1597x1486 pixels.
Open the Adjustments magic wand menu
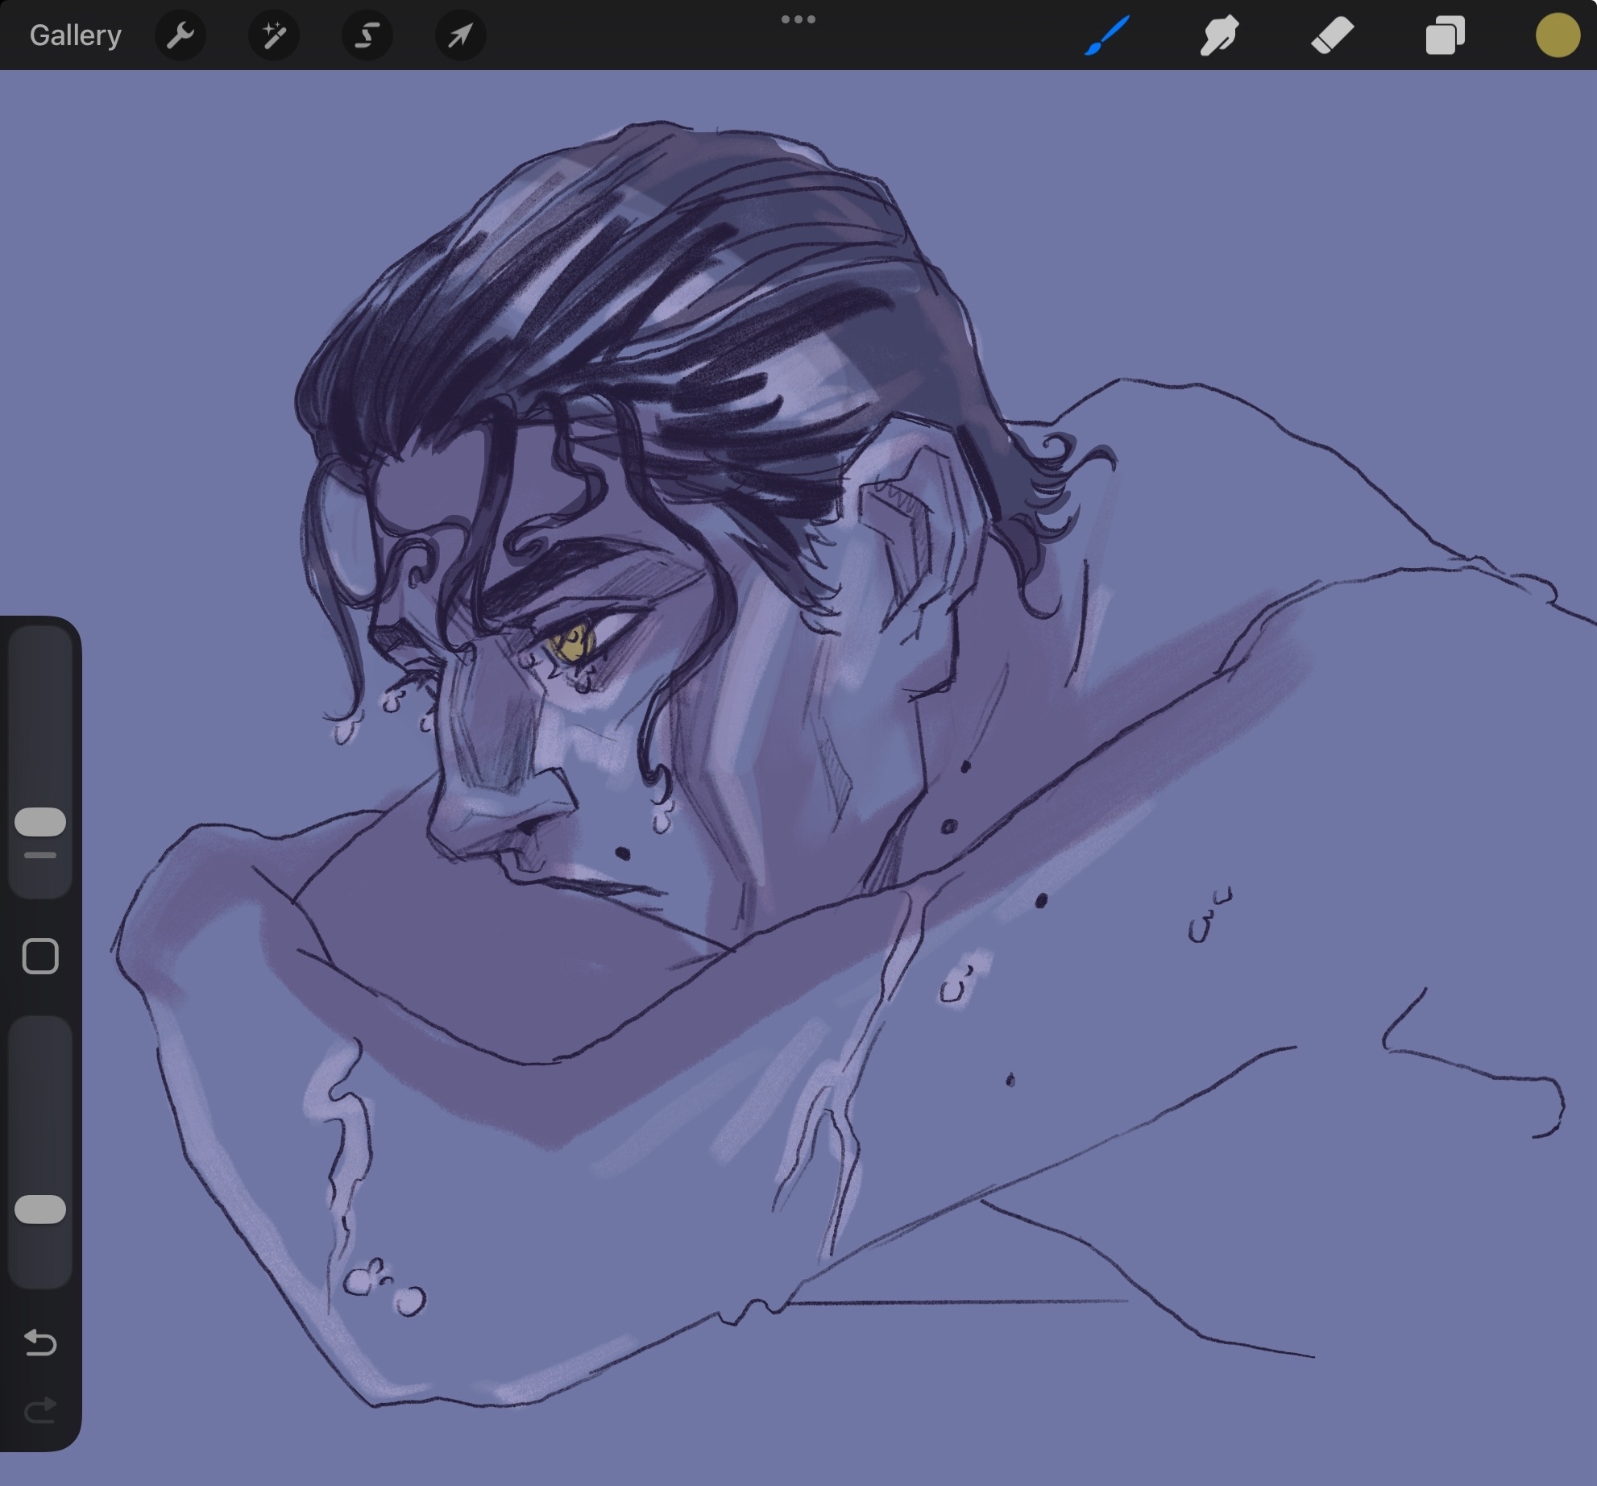tap(274, 35)
